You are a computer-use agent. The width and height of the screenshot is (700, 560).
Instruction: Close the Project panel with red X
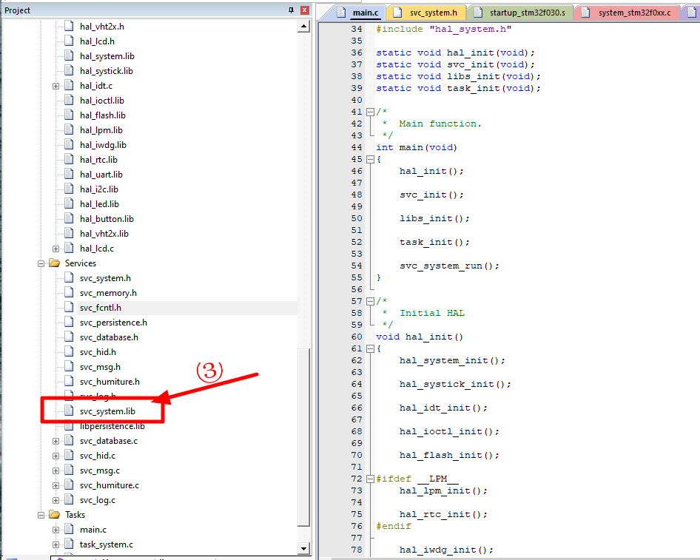point(303,10)
